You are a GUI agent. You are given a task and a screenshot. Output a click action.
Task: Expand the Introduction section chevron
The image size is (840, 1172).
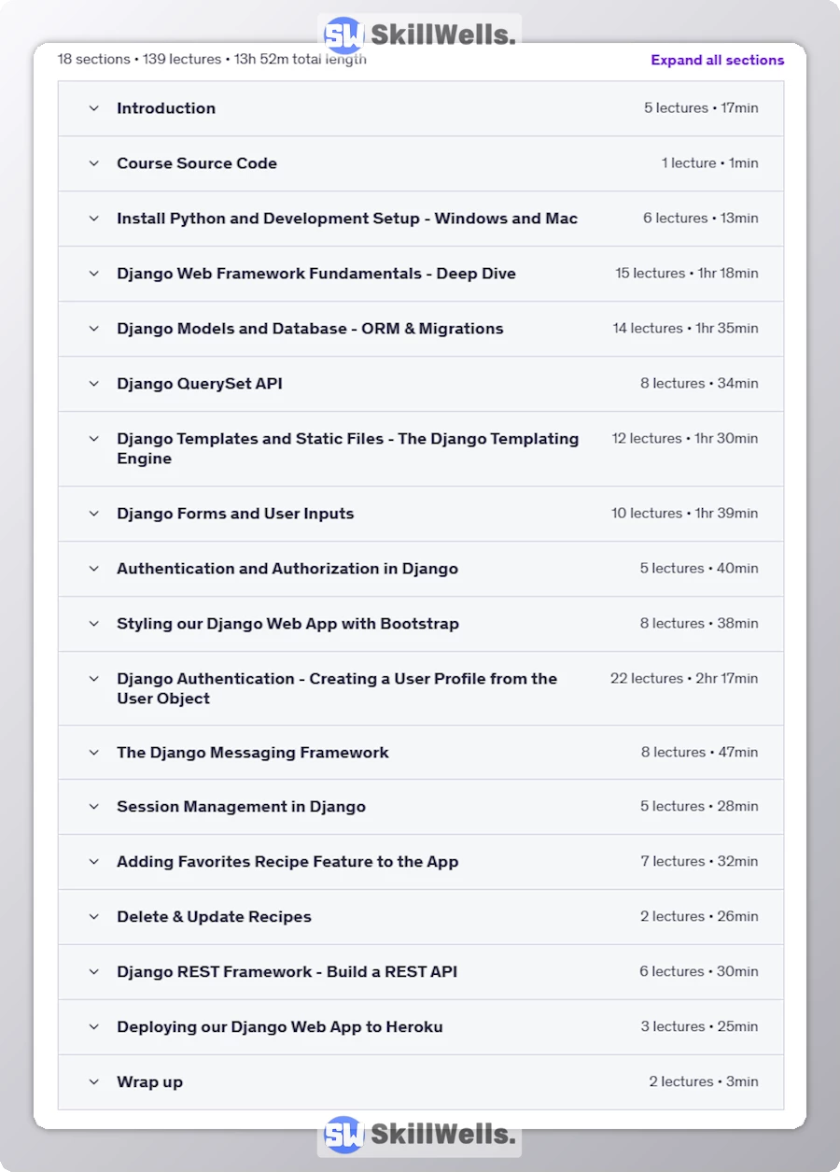point(93,108)
